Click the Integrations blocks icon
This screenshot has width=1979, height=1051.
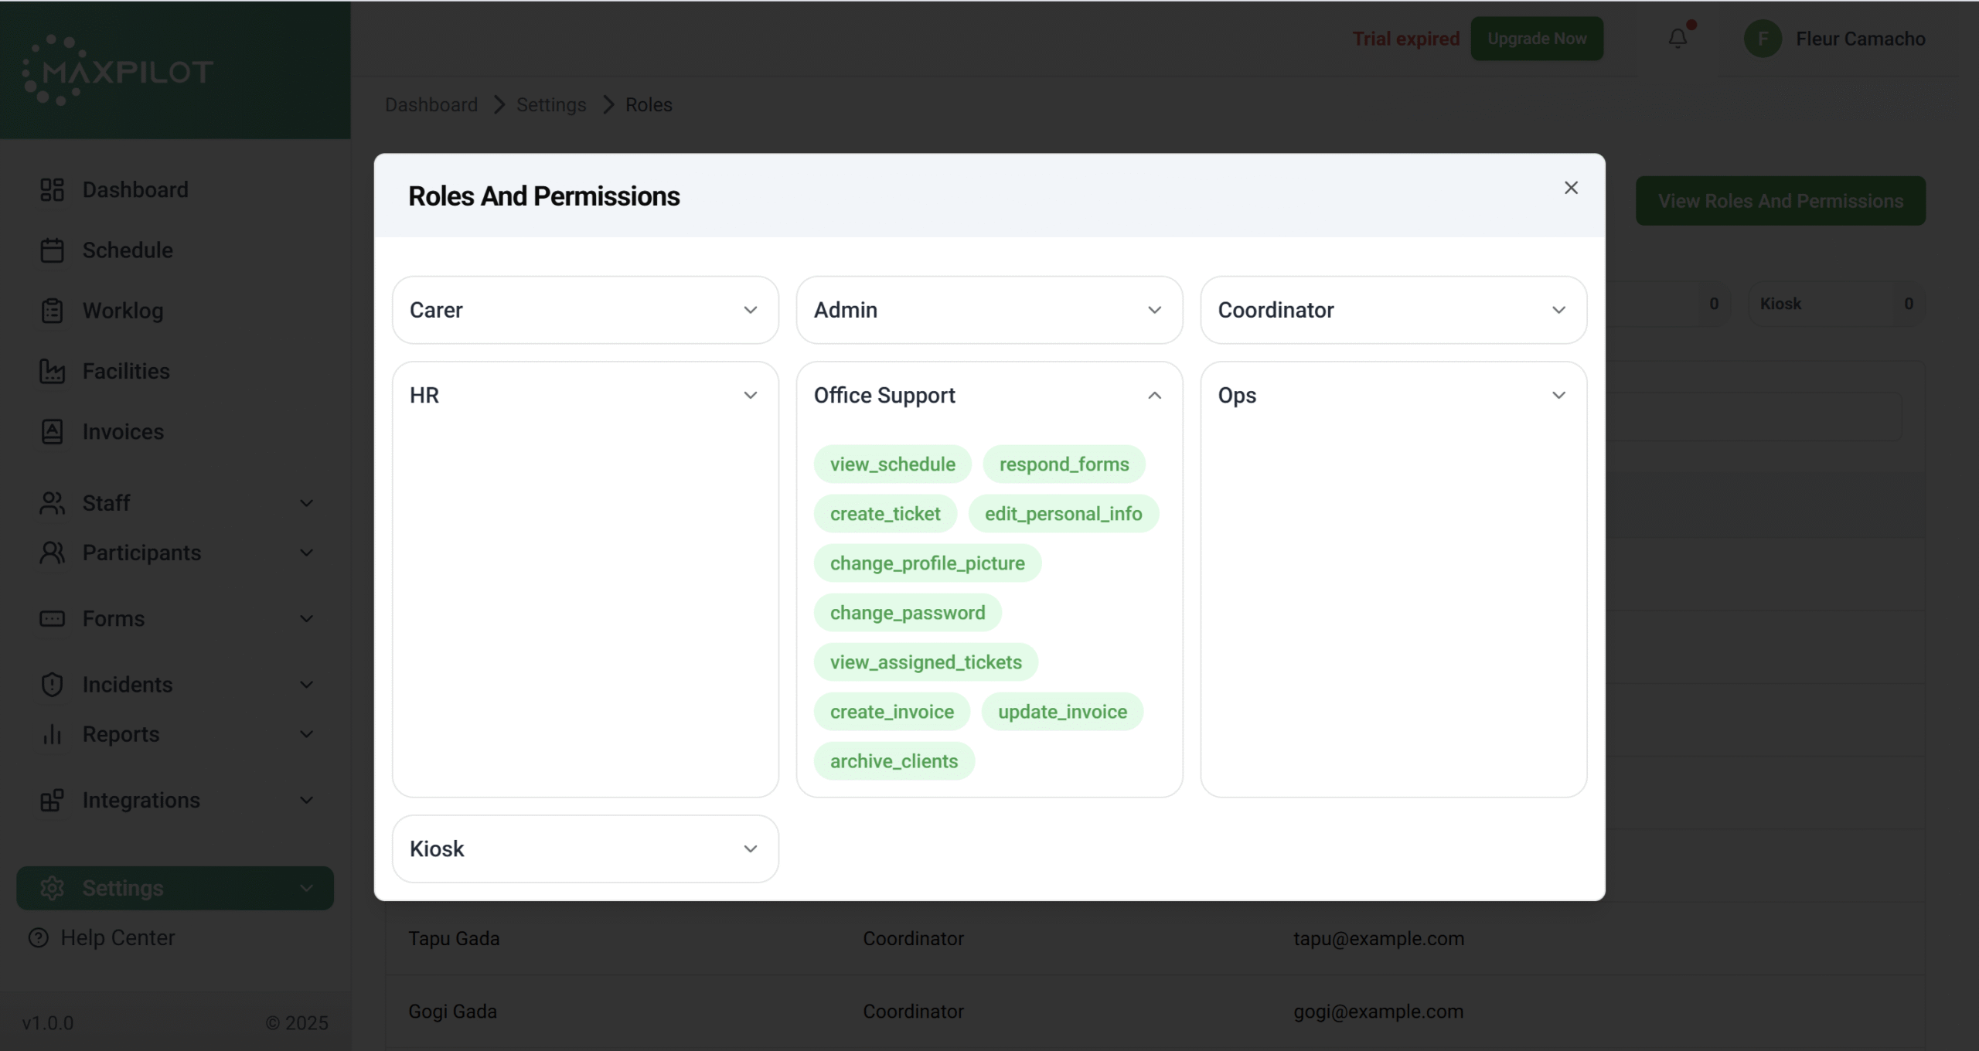(x=52, y=801)
